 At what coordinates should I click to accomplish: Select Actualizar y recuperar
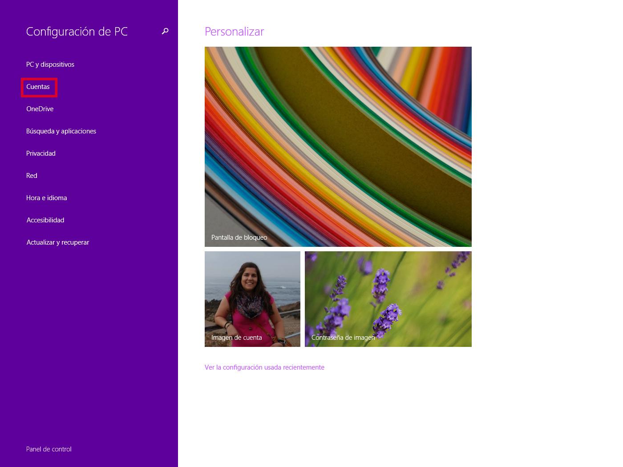[x=58, y=242]
